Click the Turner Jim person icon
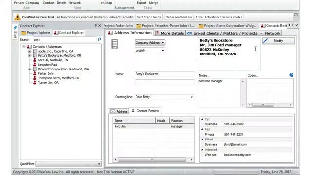Screen dimensions: 312x175 (35, 83)
